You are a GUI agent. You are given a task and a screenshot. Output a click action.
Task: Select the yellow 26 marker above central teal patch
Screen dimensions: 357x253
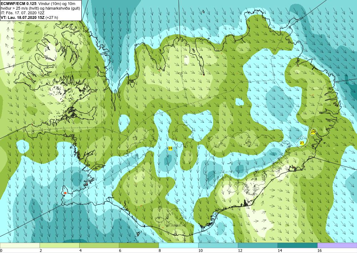pos(170,148)
